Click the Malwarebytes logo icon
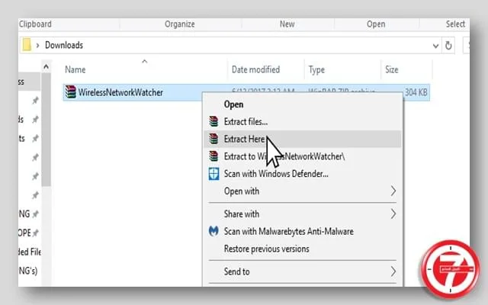 pyautogui.click(x=213, y=231)
